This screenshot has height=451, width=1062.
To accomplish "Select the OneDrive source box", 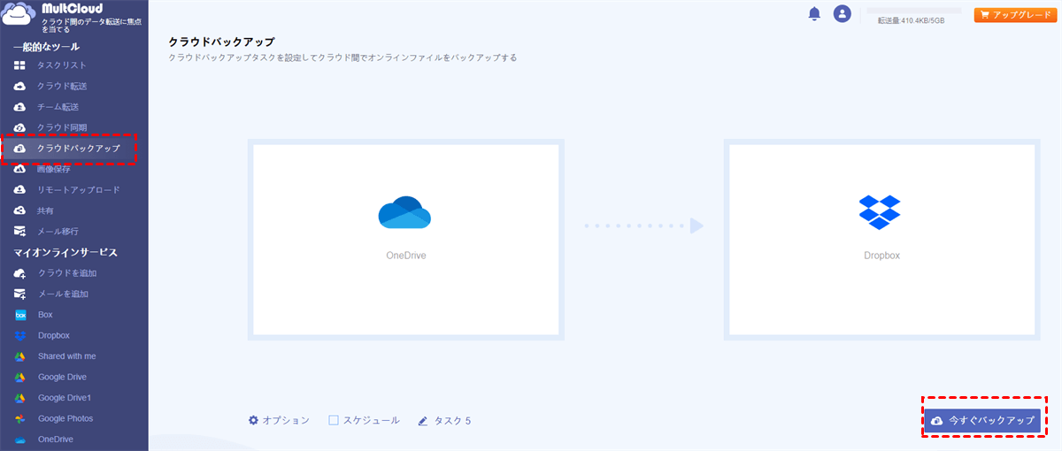I will (406, 240).
